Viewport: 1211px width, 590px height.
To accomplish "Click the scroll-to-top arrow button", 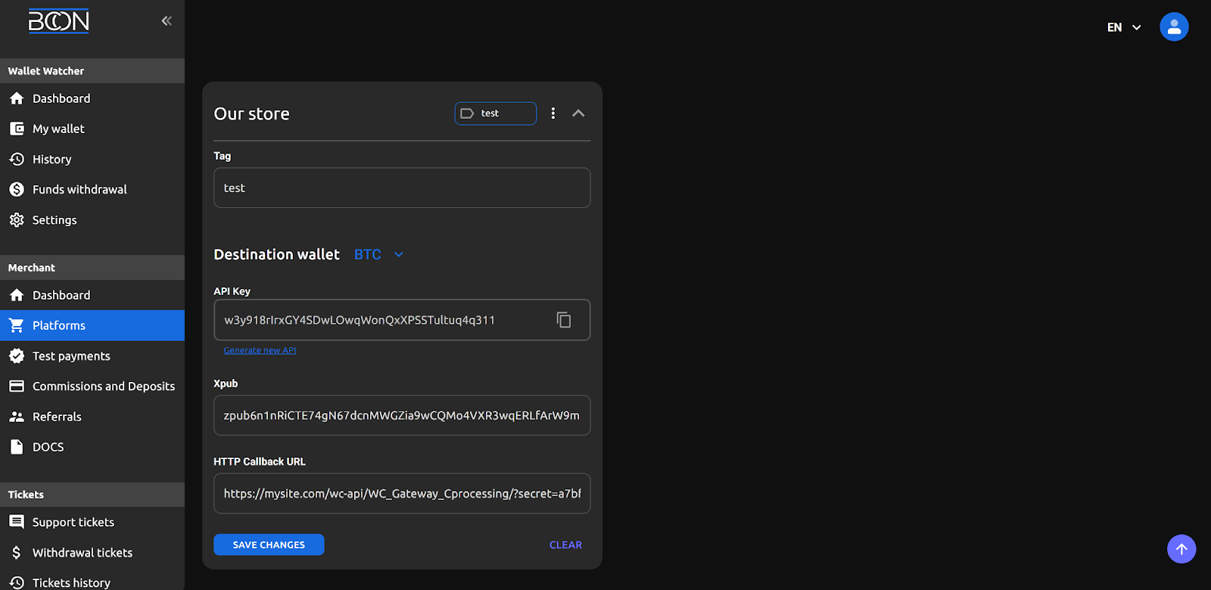I will (1181, 549).
